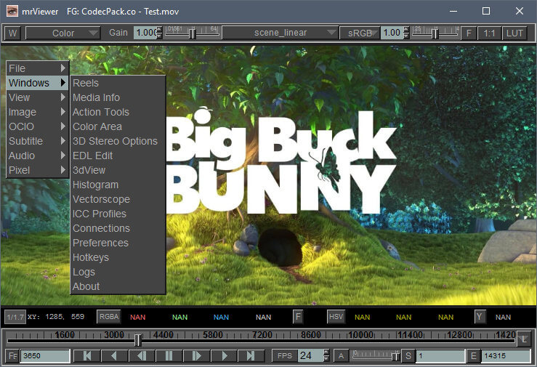This screenshot has width=537, height=367.
Task: Click the RGBA pixel values button
Action: pyautogui.click(x=109, y=317)
